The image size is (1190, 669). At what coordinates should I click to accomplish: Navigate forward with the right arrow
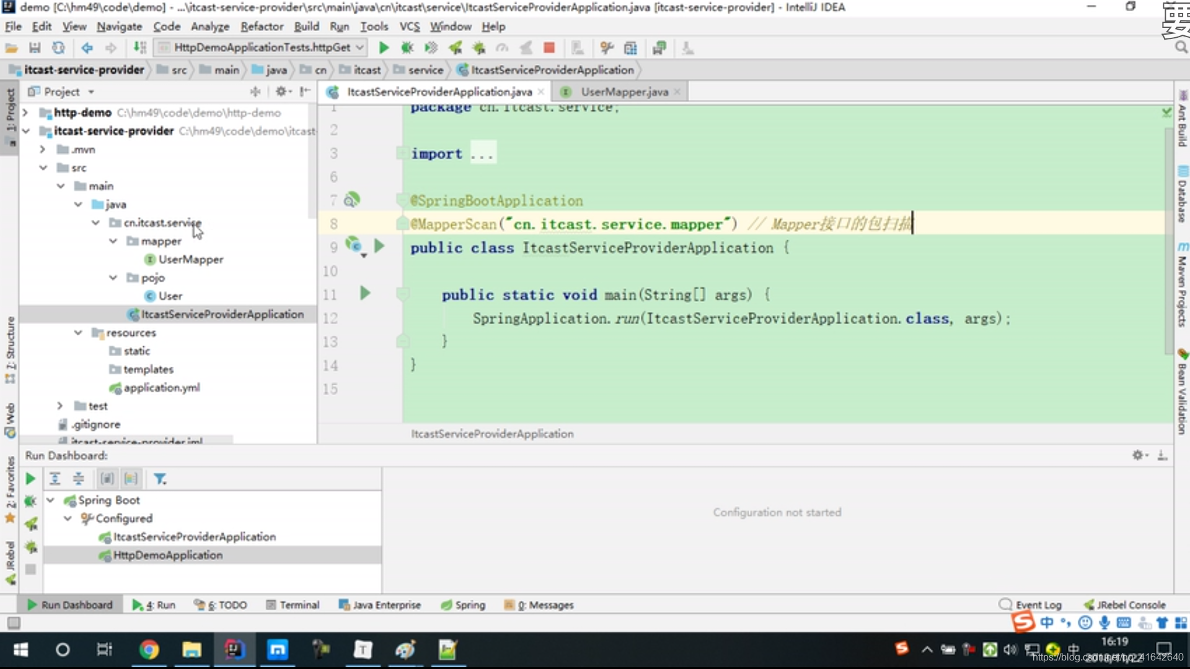pyautogui.click(x=111, y=48)
